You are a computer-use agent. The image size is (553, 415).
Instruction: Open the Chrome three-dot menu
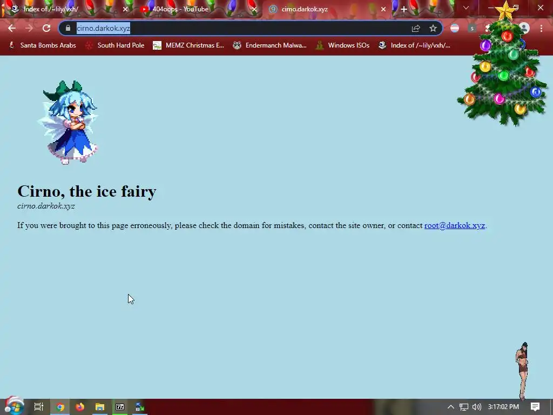click(541, 28)
